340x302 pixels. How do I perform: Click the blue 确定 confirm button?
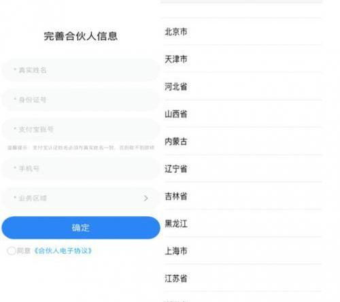pos(81,228)
